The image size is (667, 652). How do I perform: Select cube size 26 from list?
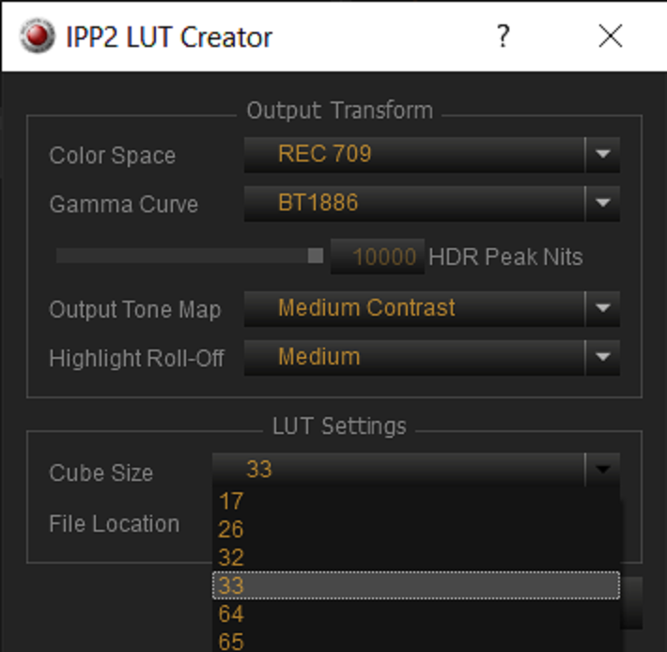[x=416, y=529]
